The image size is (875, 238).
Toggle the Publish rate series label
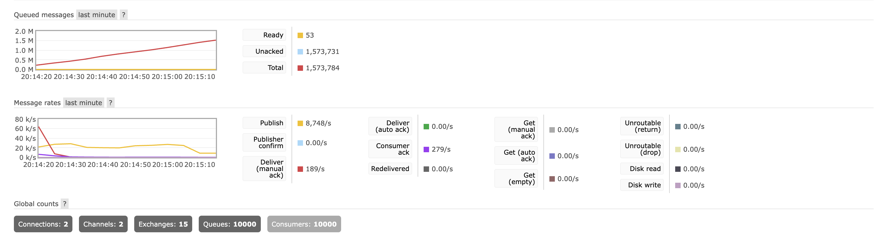click(264, 123)
